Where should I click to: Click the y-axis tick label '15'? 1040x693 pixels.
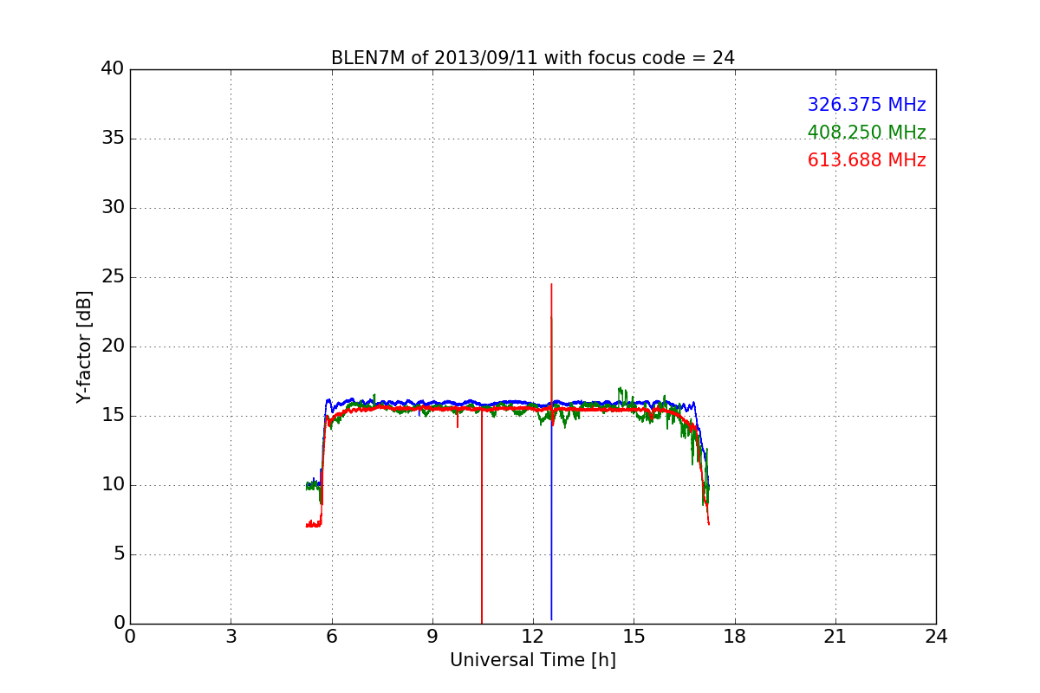113,416
